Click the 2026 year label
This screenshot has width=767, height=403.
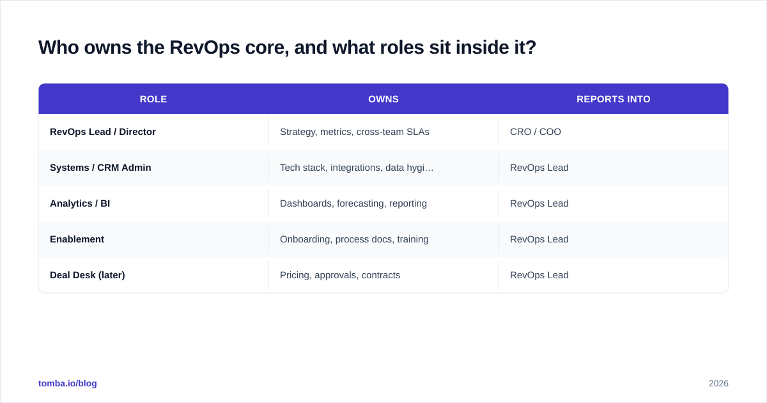(x=718, y=383)
